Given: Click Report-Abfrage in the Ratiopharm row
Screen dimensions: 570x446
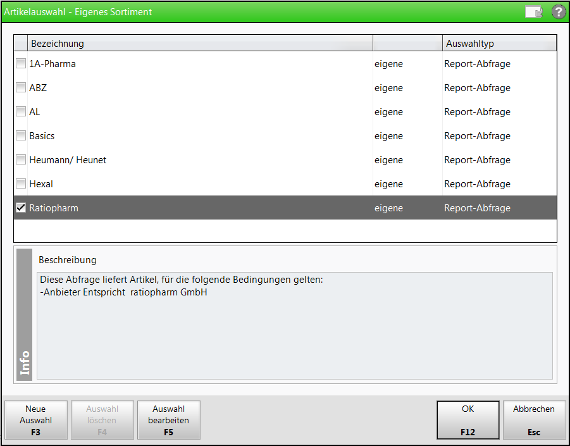Looking at the screenshot, I should [477, 208].
